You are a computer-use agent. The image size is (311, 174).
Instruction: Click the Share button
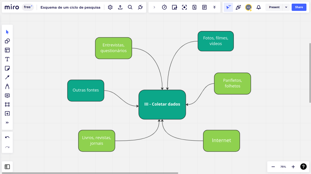[x=299, y=7]
